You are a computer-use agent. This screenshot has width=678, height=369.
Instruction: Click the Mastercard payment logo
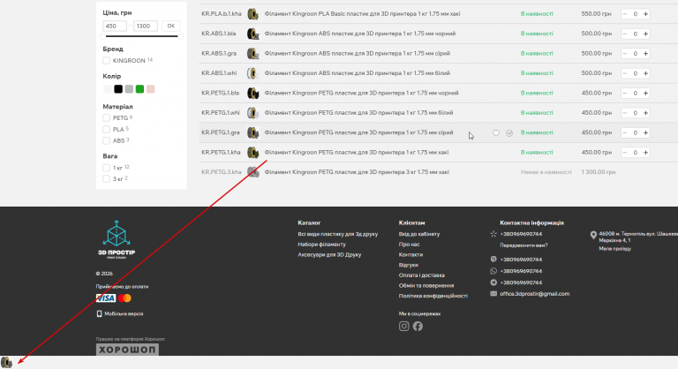(124, 298)
